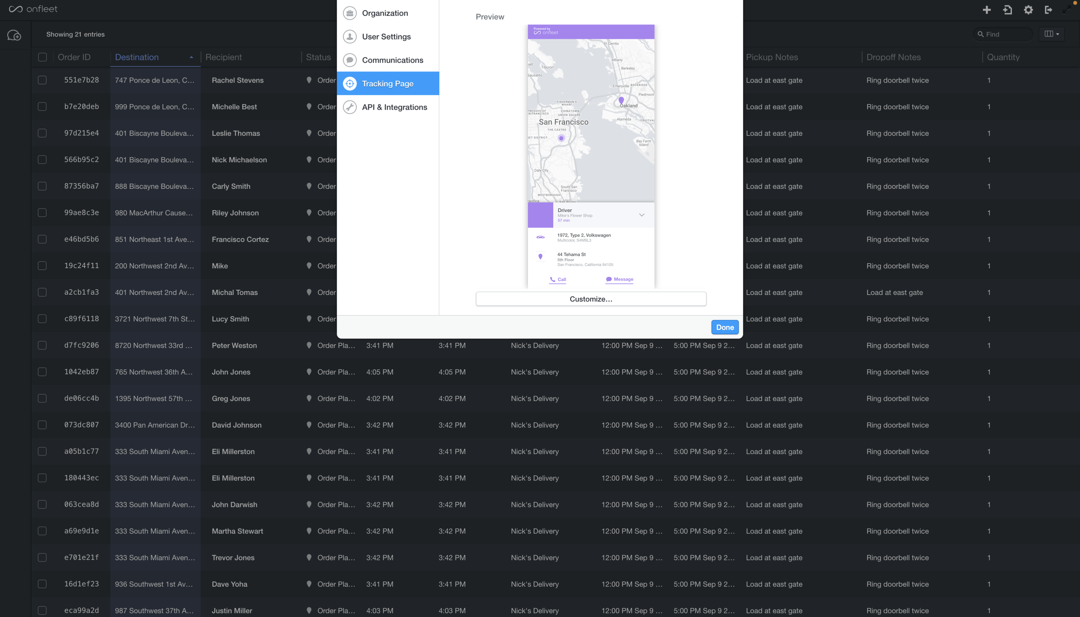The image size is (1080, 617).
Task: Start a new chat with the message bubble icon
Action: point(14,35)
